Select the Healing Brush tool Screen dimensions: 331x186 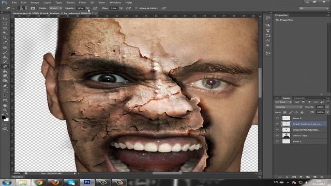(x=5, y=48)
